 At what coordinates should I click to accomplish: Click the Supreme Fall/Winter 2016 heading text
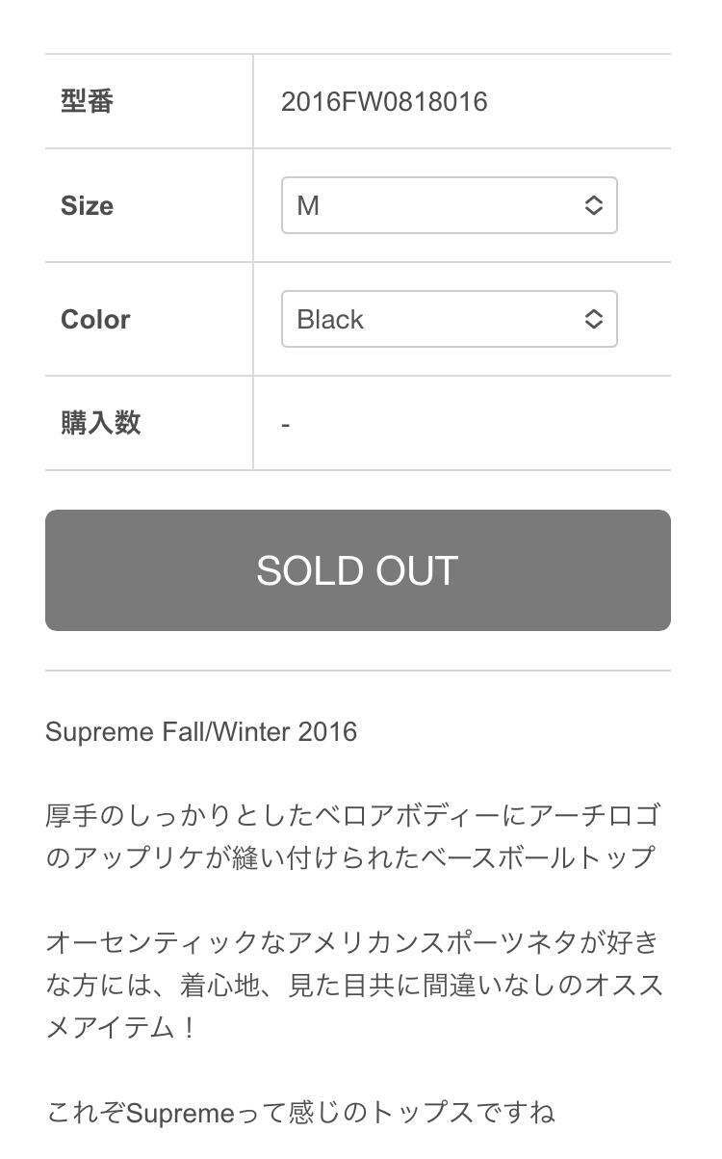point(201,731)
